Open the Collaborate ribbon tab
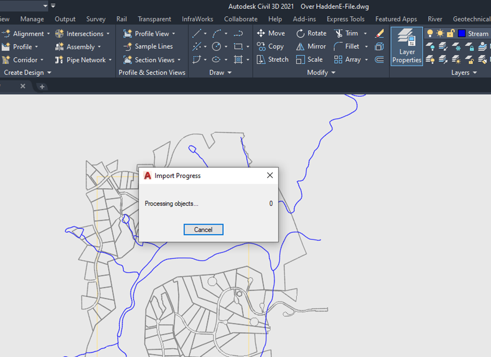This screenshot has height=357, width=491. click(x=240, y=19)
